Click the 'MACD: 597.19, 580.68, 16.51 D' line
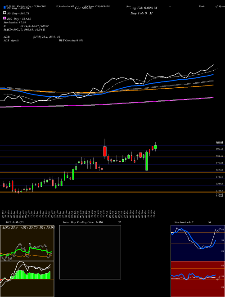 24,30
